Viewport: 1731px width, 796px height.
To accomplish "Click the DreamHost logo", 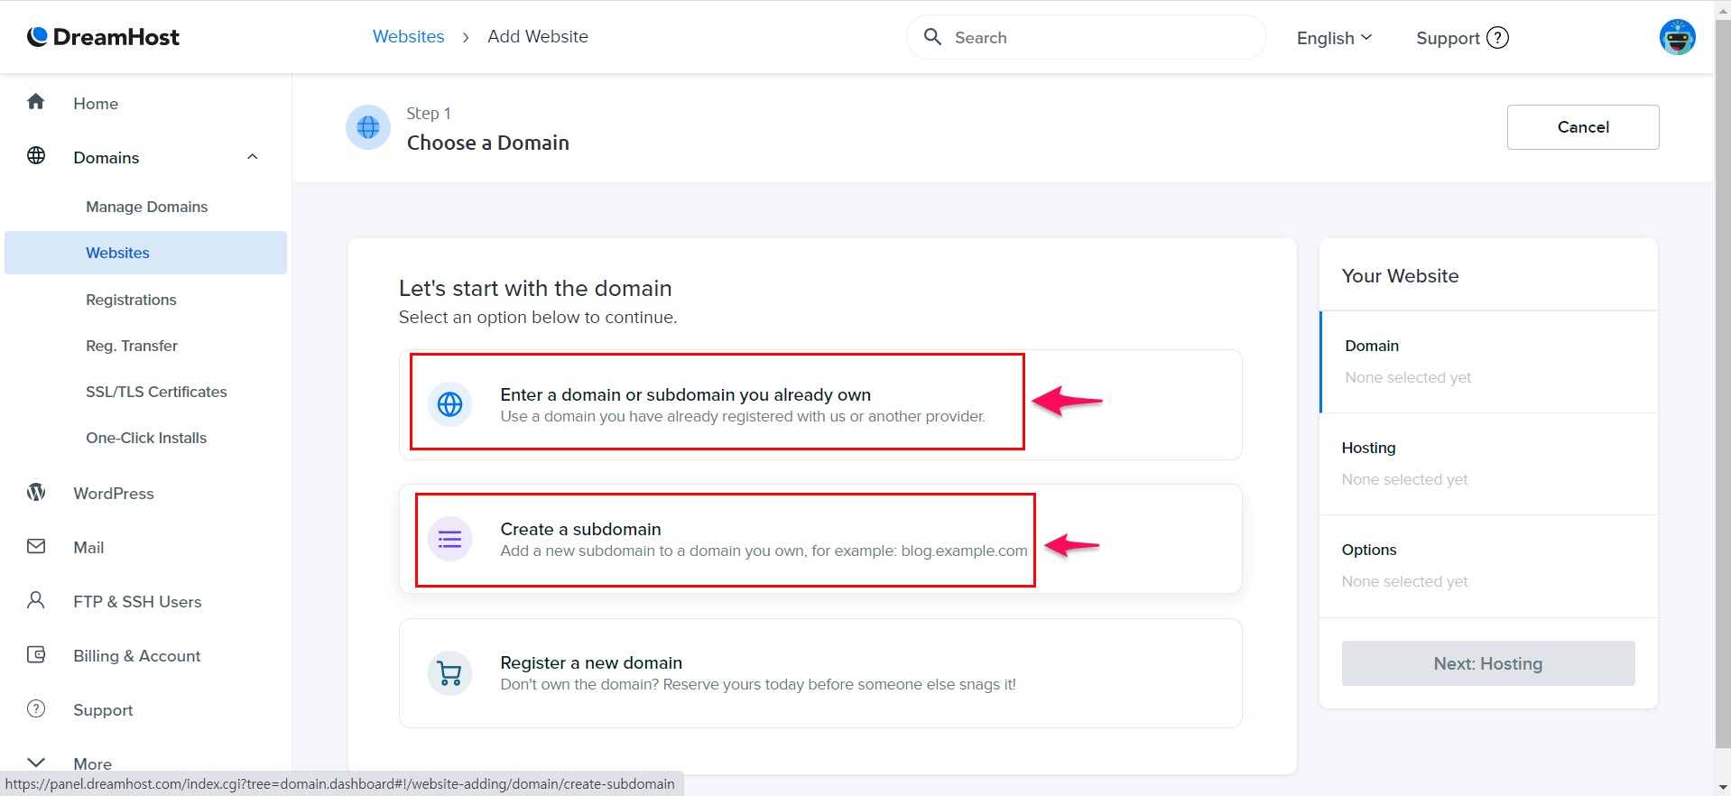I will (x=103, y=37).
